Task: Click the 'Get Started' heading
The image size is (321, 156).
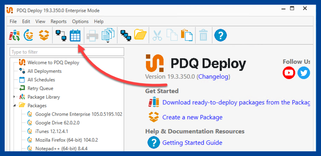Action: click(x=162, y=91)
